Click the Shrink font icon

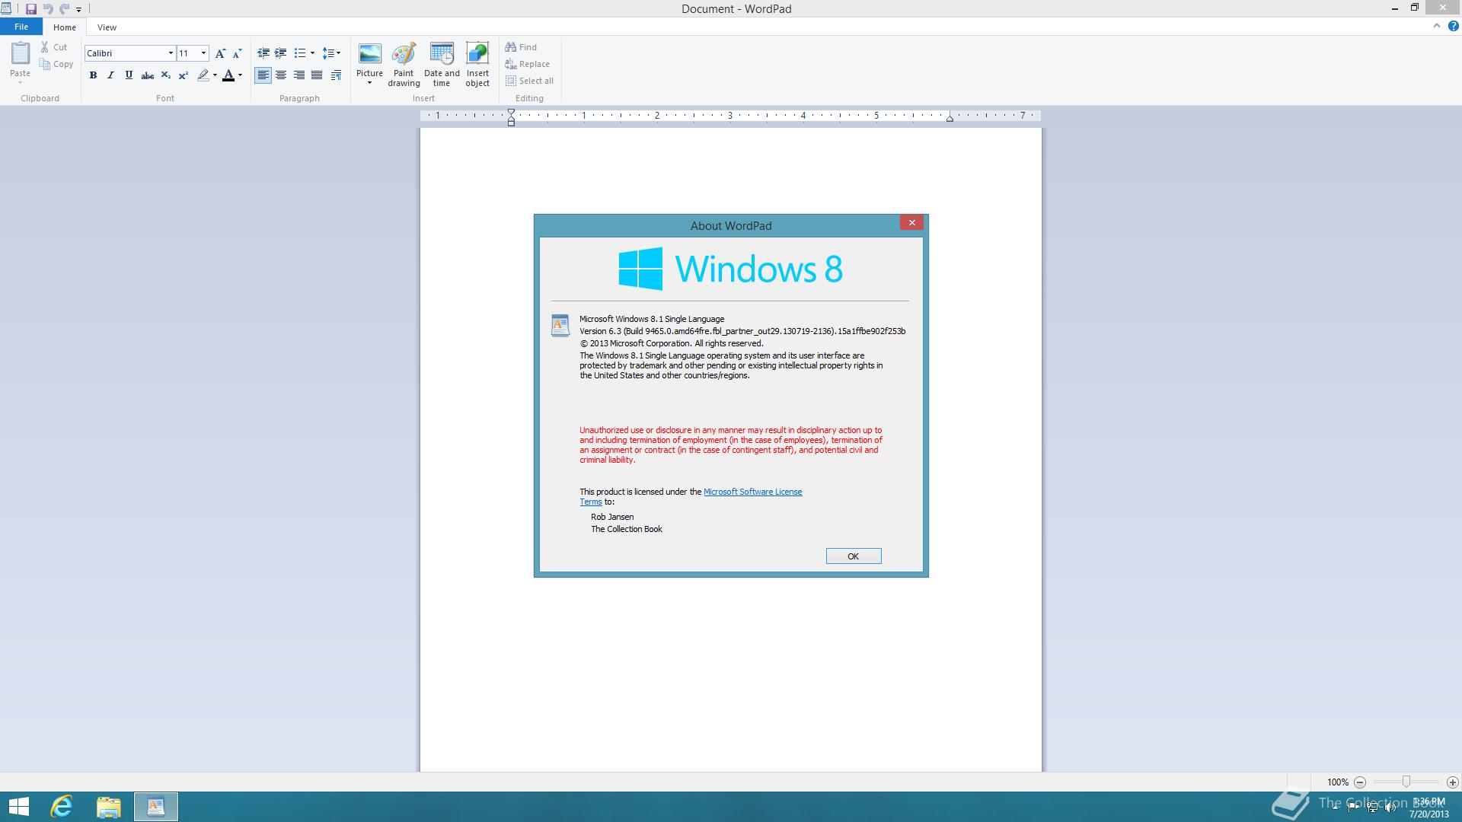point(237,53)
